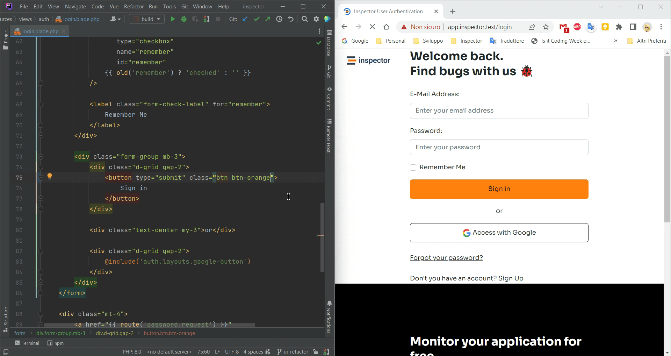Open the Refactor menu
This screenshot has height=356, width=671.
134,7
